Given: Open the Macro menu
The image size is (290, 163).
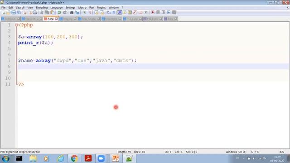Looking at the screenshot, I should (82, 8).
